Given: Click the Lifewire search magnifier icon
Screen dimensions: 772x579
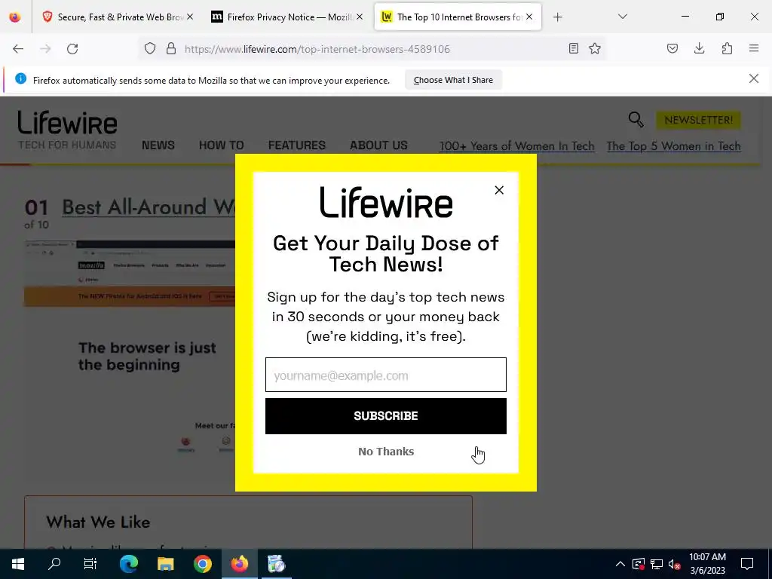Looking at the screenshot, I should pyautogui.click(x=636, y=120).
